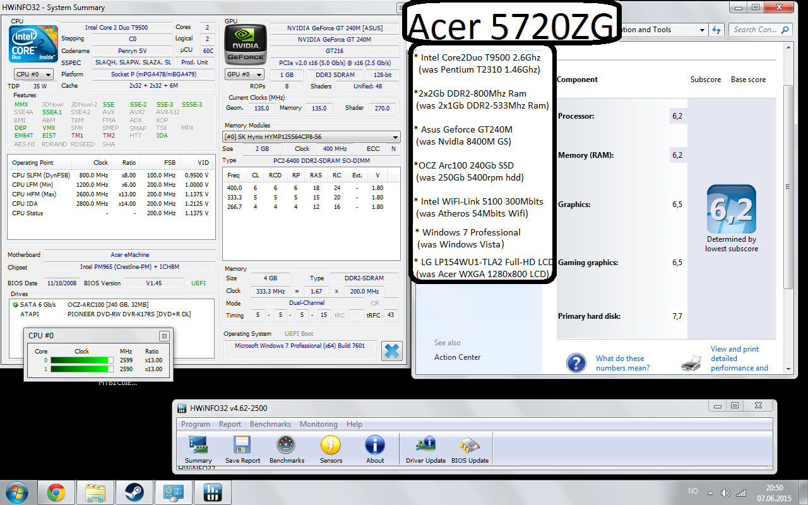Open the Help menu
808x505 pixels.
(354, 424)
